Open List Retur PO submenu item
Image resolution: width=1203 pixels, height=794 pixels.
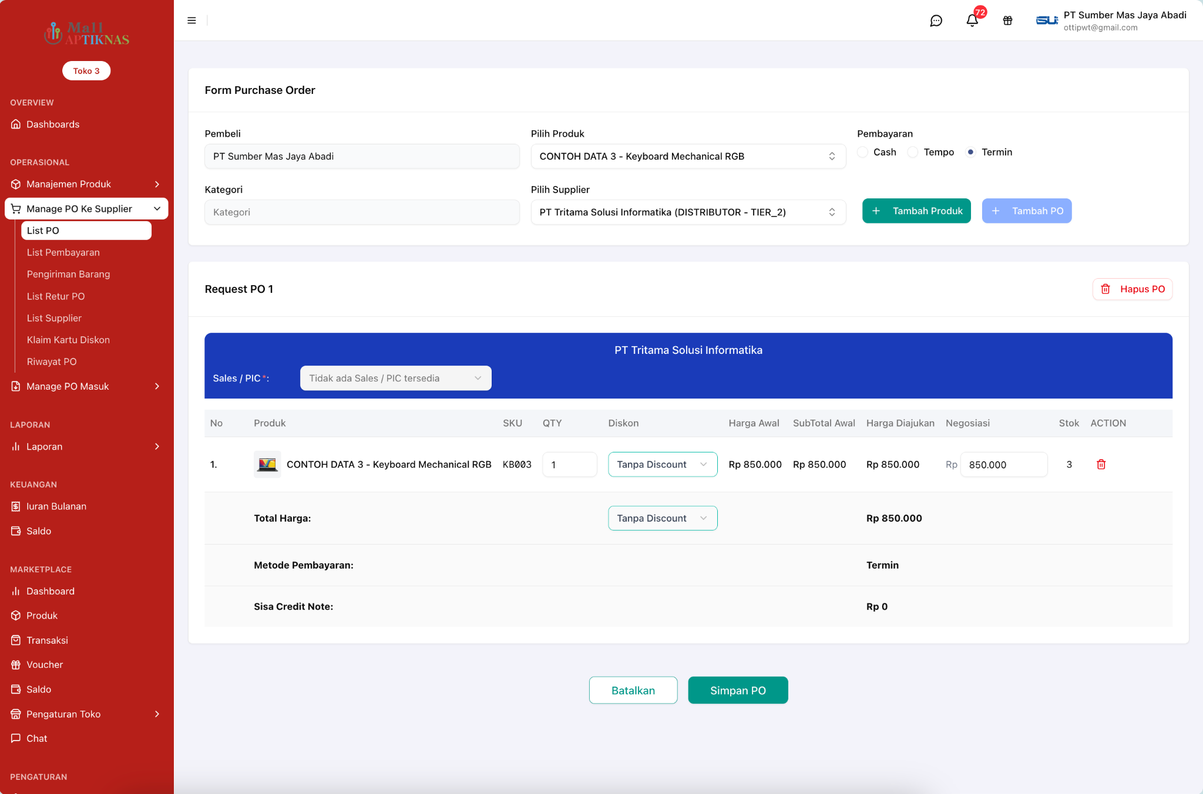point(56,296)
